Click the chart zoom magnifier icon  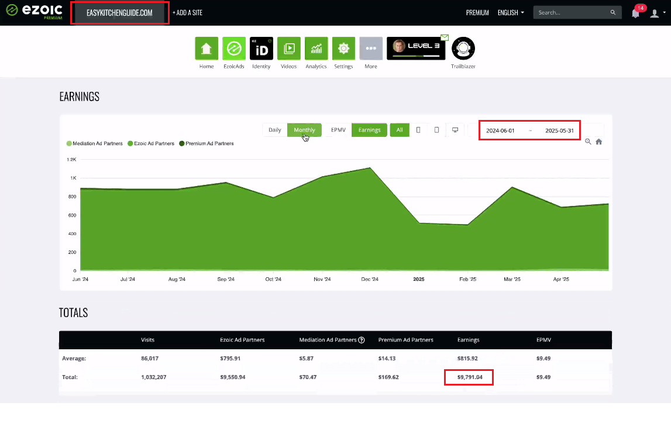point(588,142)
